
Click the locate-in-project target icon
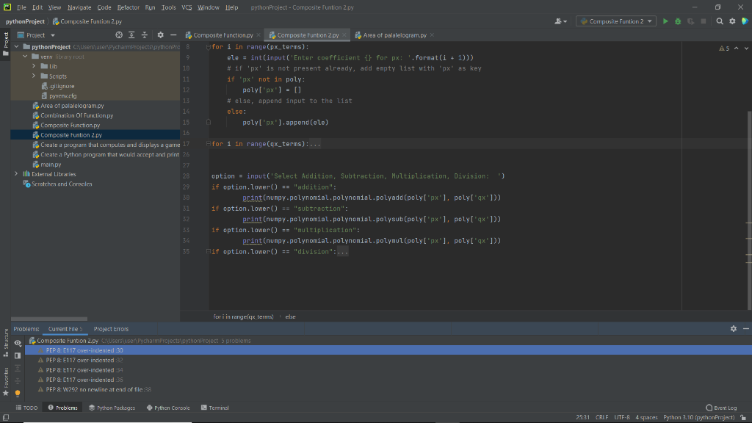coord(120,35)
